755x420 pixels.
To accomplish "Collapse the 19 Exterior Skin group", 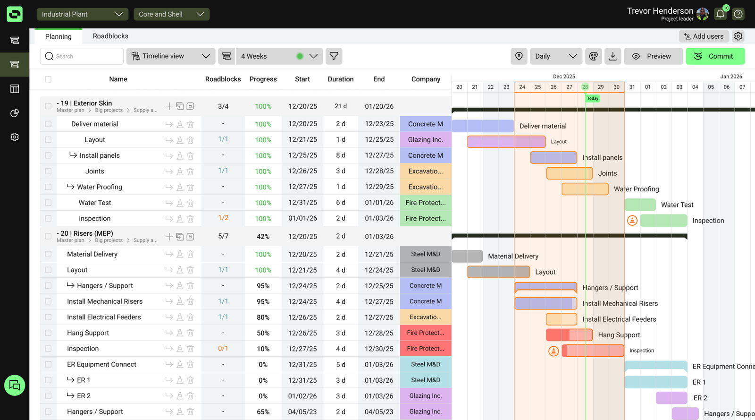I will coord(58,103).
